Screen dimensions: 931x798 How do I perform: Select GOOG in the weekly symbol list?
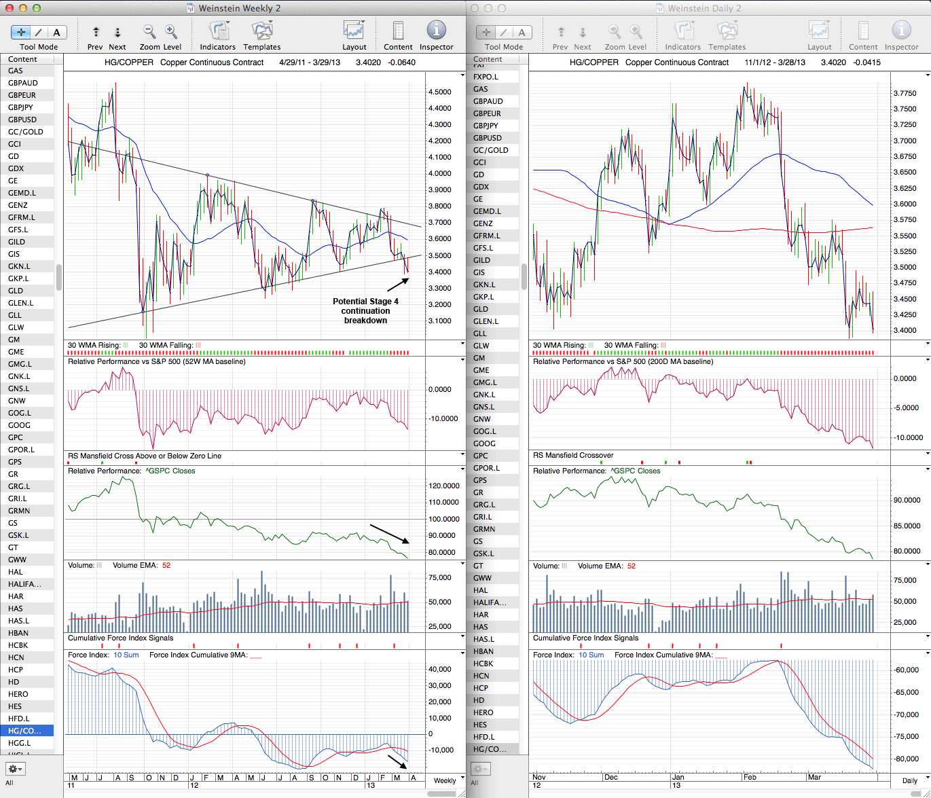pos(20,425)
